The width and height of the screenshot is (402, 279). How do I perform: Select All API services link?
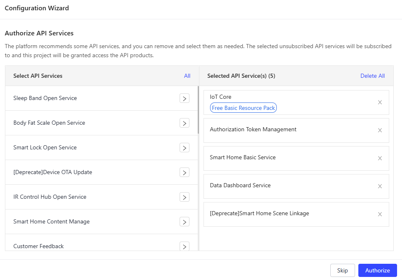coord(187,76)
